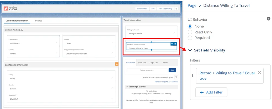Screen dimensions: 272x109
Task: Click the New Contact button
Action: pos(142,9)
